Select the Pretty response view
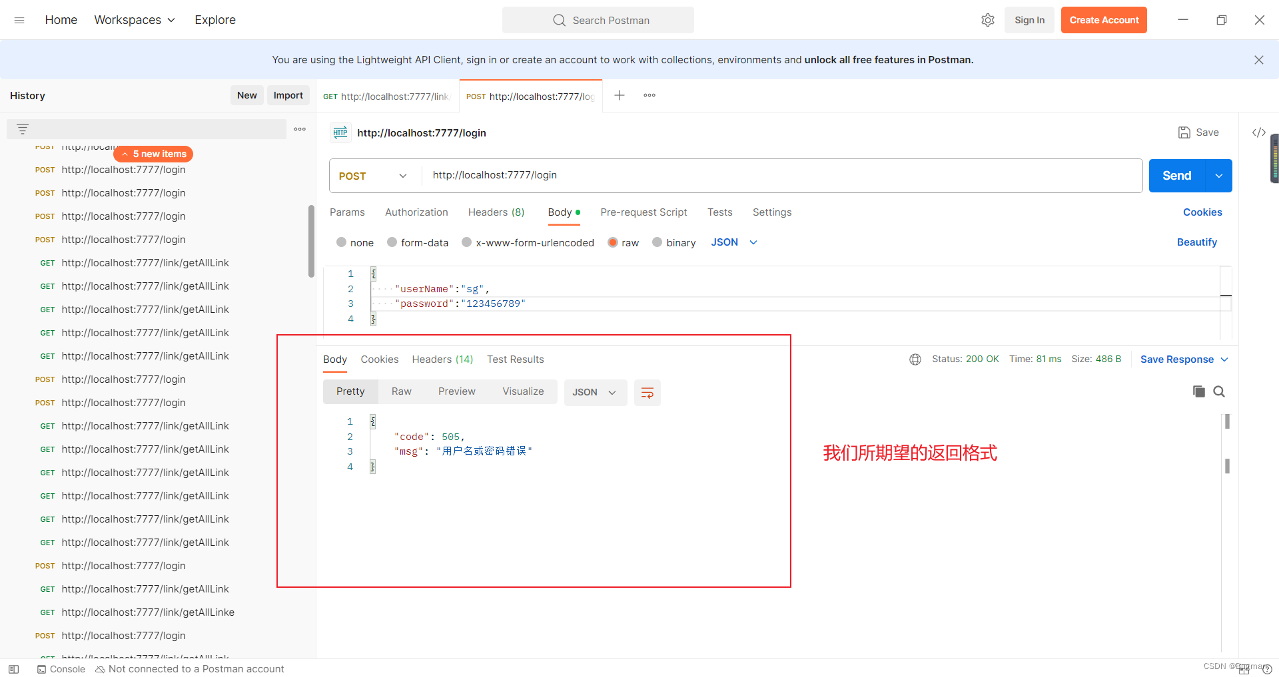The width and height of the screenshot is (1279, 677). point(350,391)
